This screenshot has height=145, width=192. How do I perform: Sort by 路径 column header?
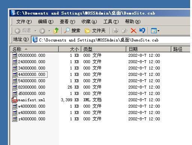click(180, 49)
